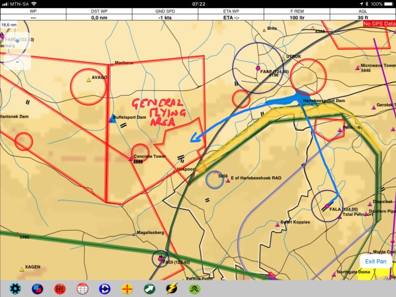Tap the yellow pan crosshair icon
This screenshot has height=297, width=396.
[127, 289]
